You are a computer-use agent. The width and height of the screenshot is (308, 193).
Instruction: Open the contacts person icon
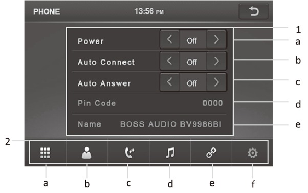86,153
